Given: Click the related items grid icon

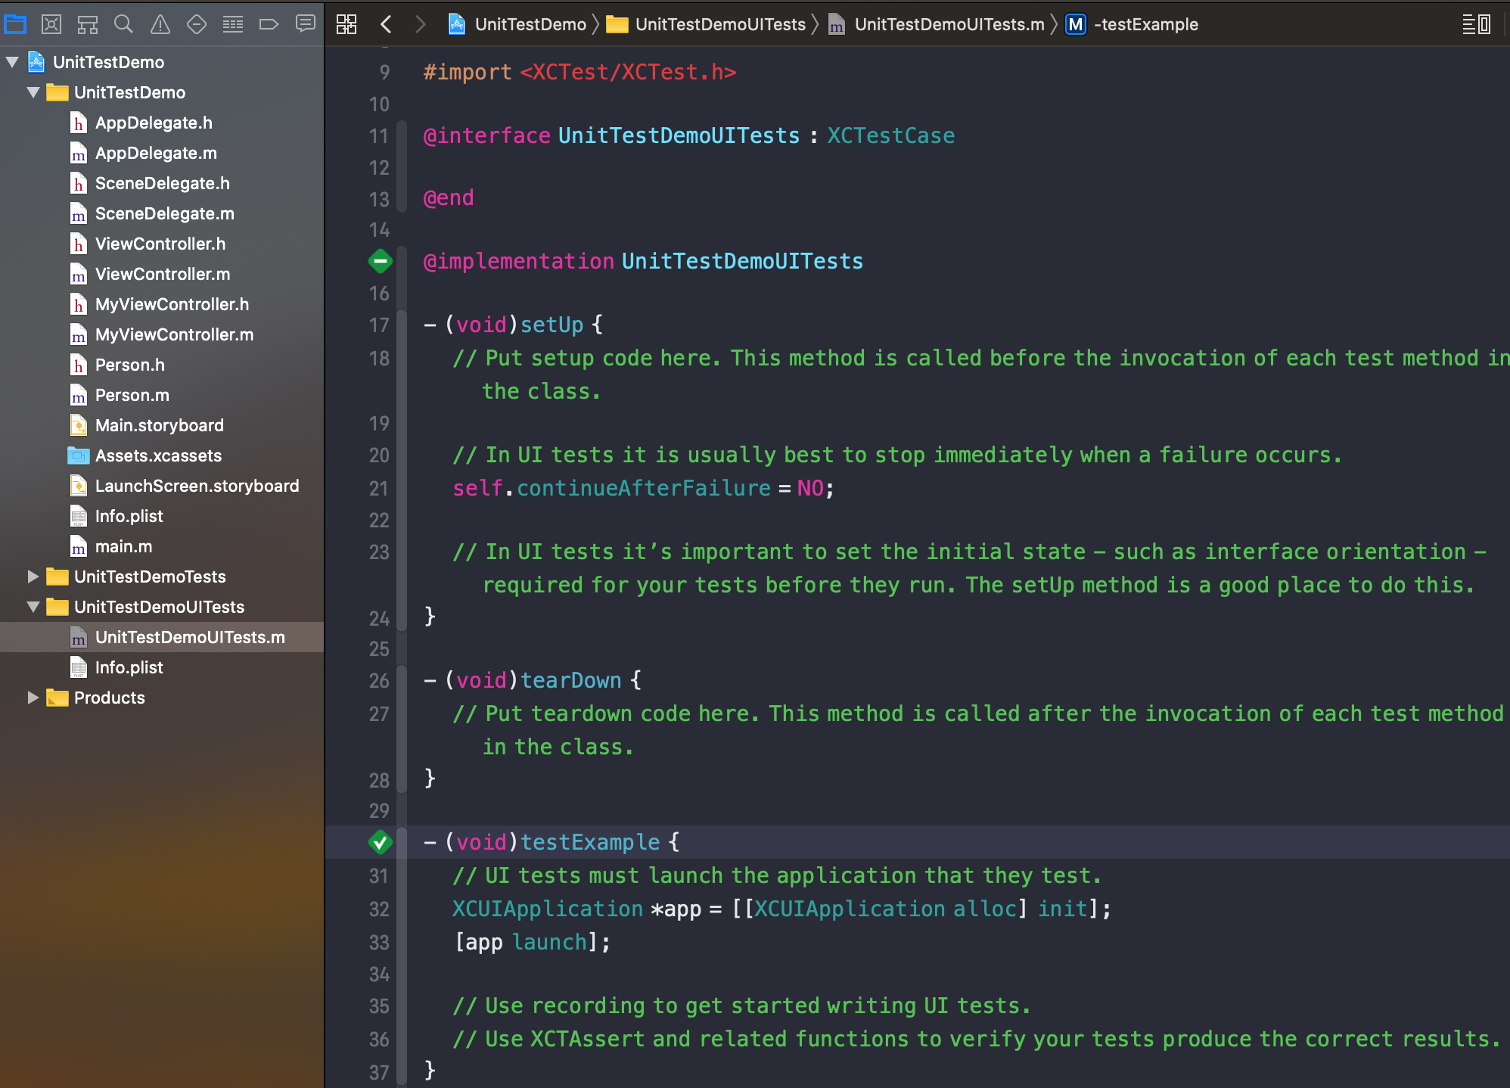Looking at the screenshot, I should coord(346,24).
